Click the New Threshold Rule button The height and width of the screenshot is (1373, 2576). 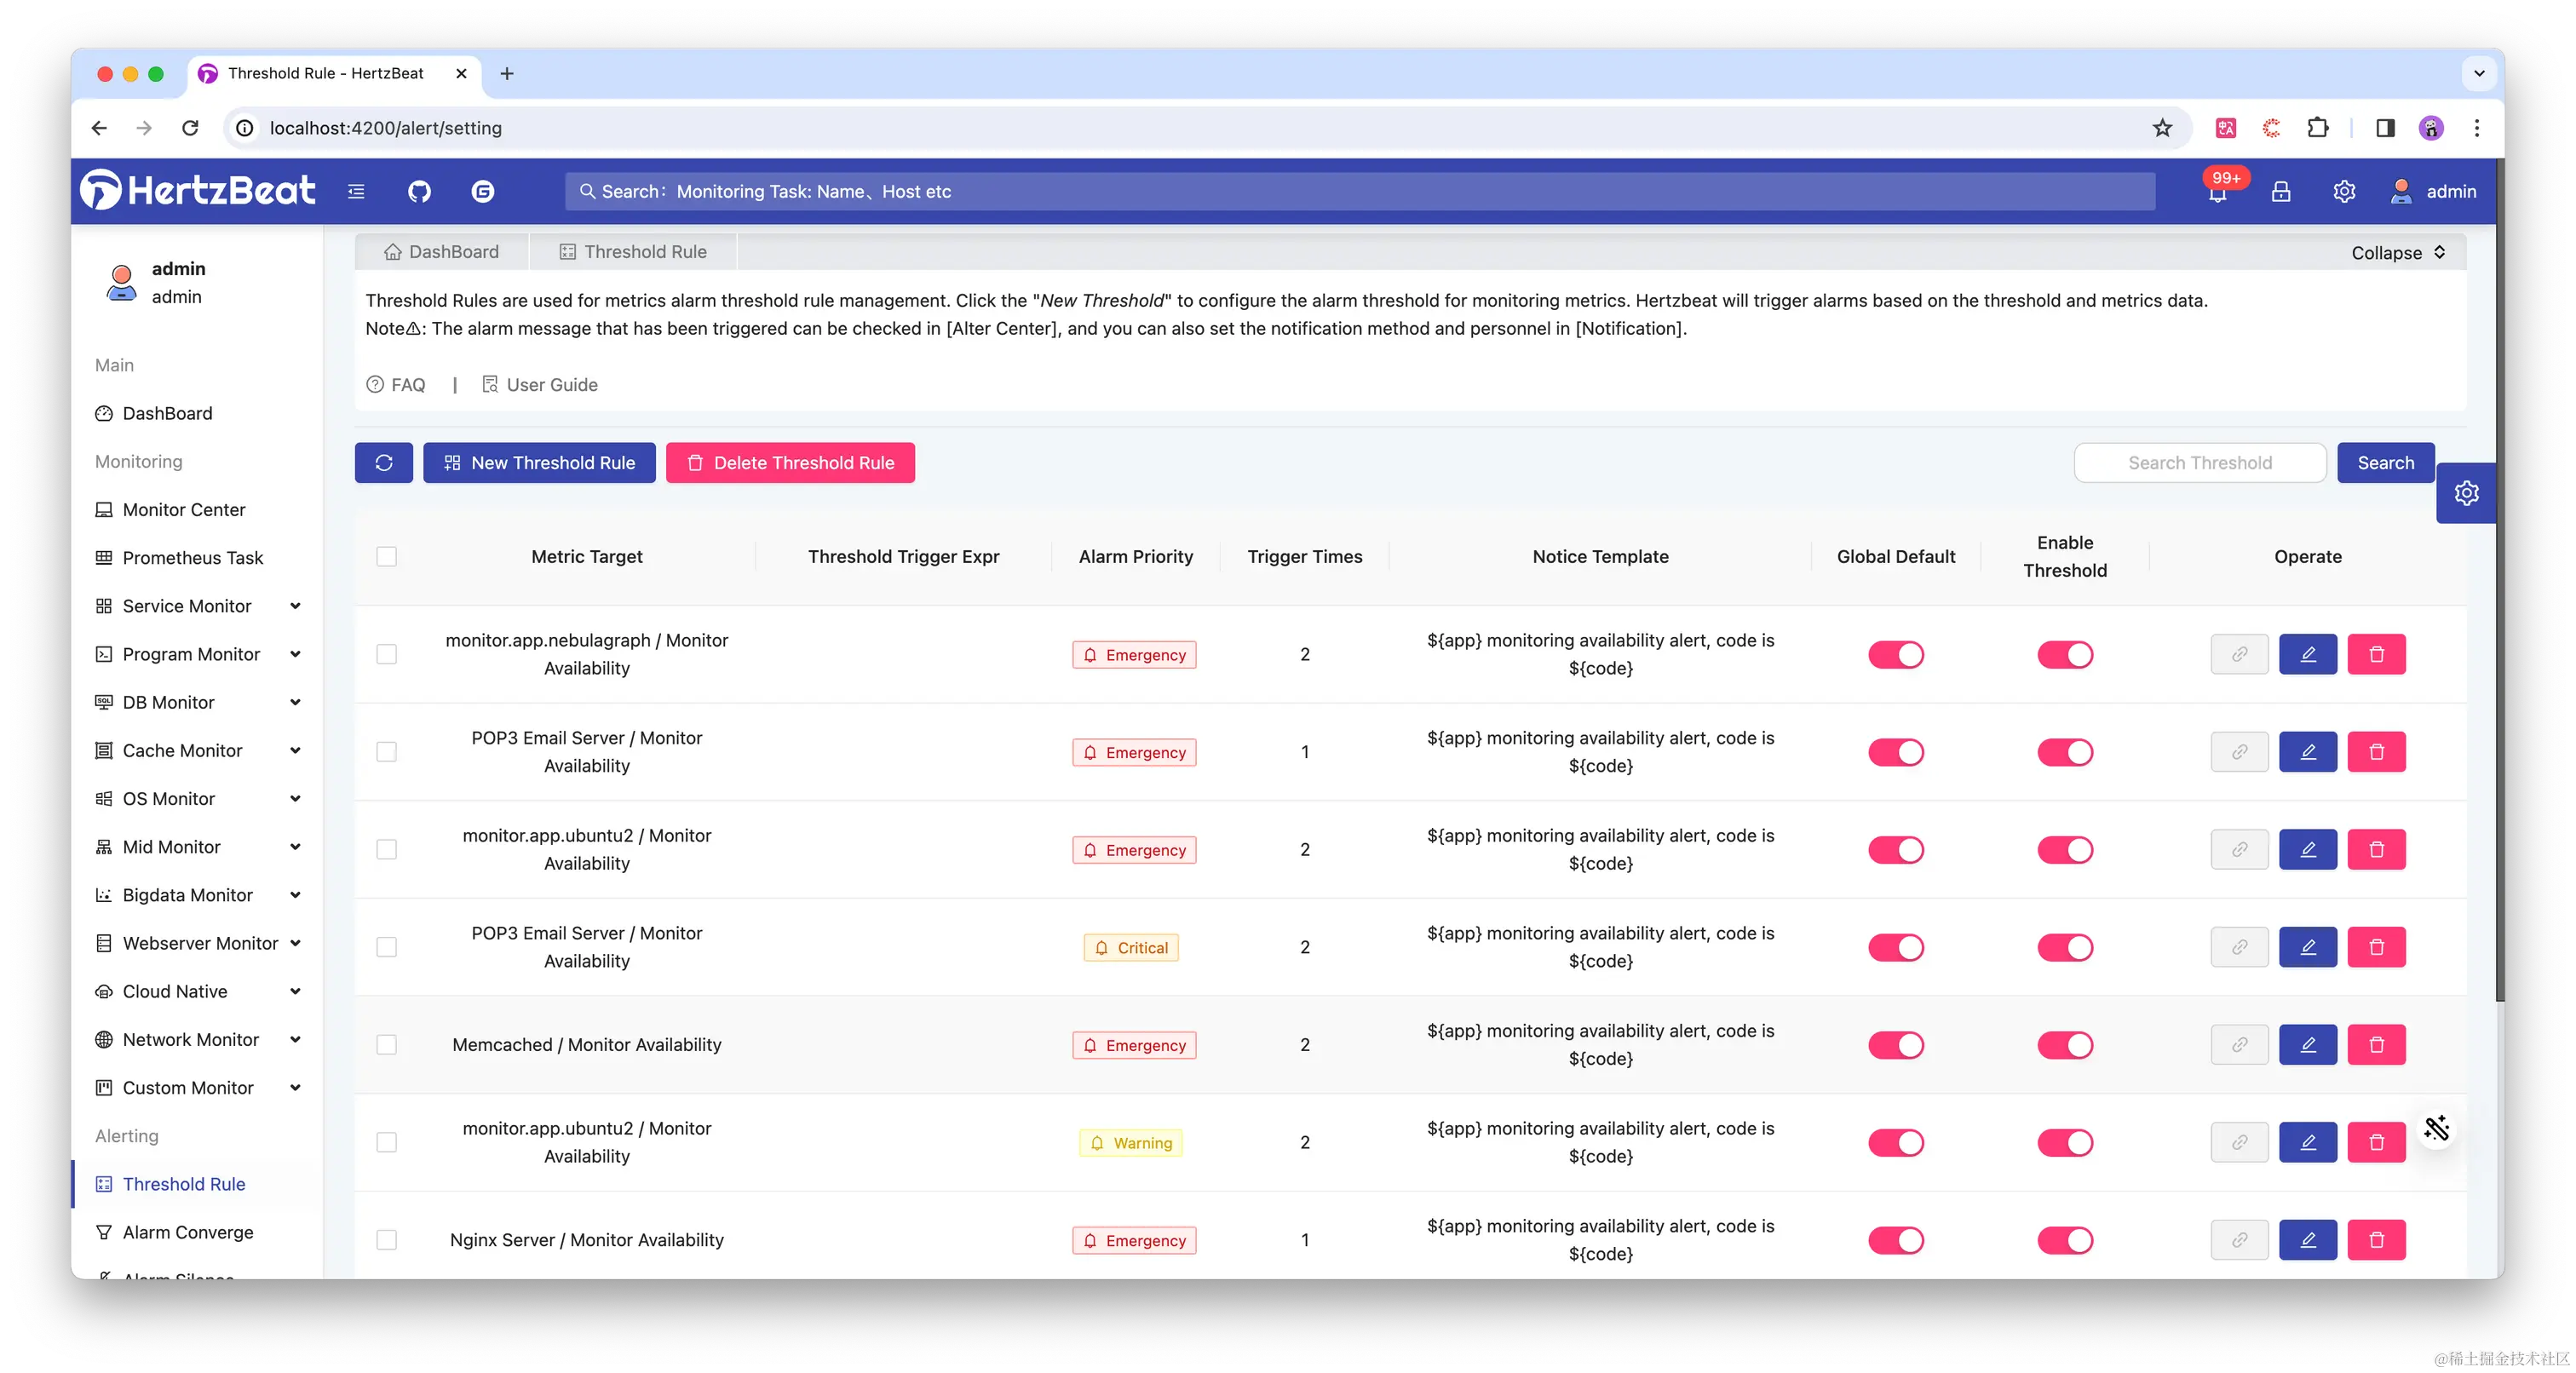539,463
